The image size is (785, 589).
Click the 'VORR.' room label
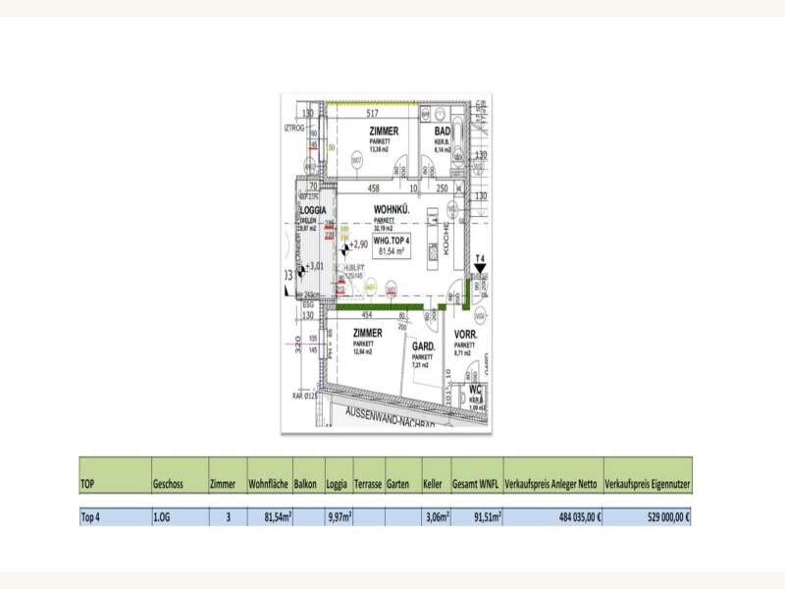[x=465, y=335]
